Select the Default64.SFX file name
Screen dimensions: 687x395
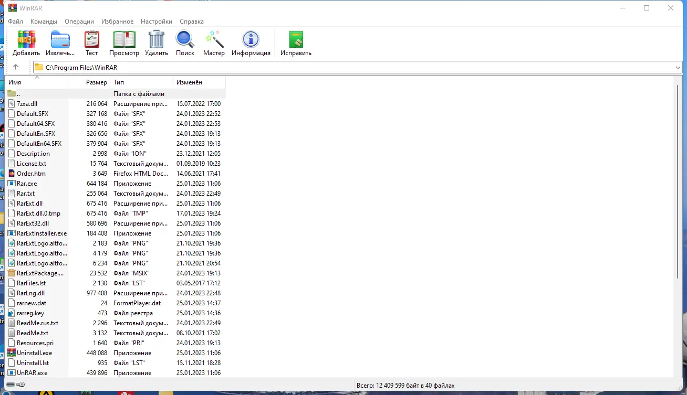click(36, 124)
